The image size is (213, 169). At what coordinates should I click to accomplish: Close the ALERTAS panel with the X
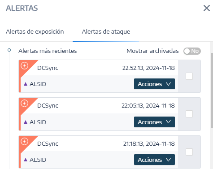click(x=207, y=8)
